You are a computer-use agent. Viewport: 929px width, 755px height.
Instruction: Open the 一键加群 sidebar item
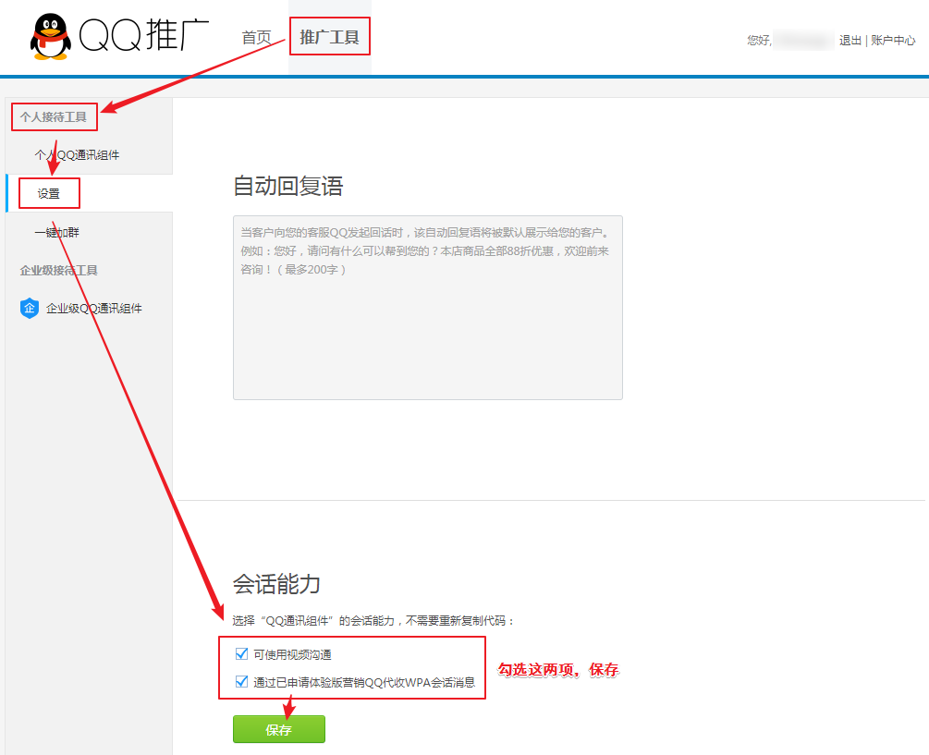coord(57,232)
